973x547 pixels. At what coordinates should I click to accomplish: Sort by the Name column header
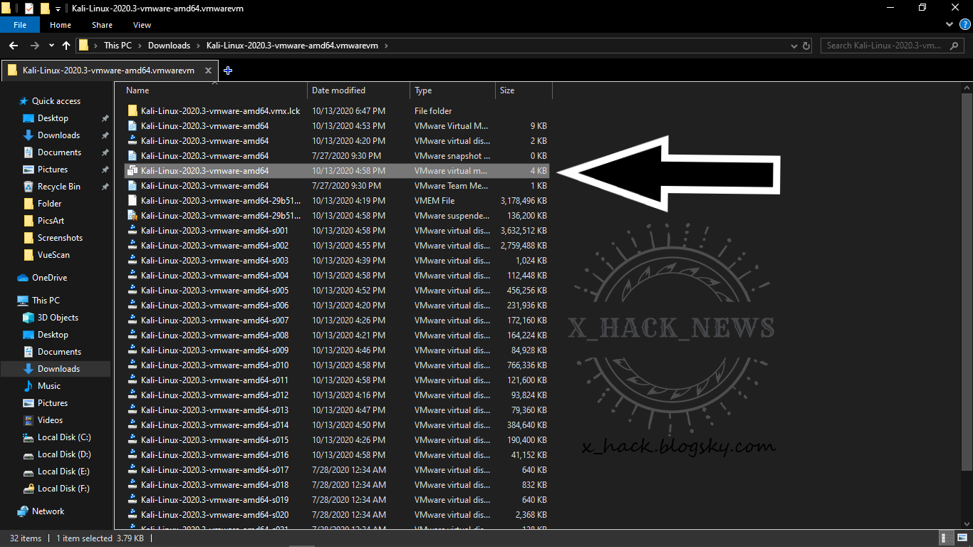[137, 90]
